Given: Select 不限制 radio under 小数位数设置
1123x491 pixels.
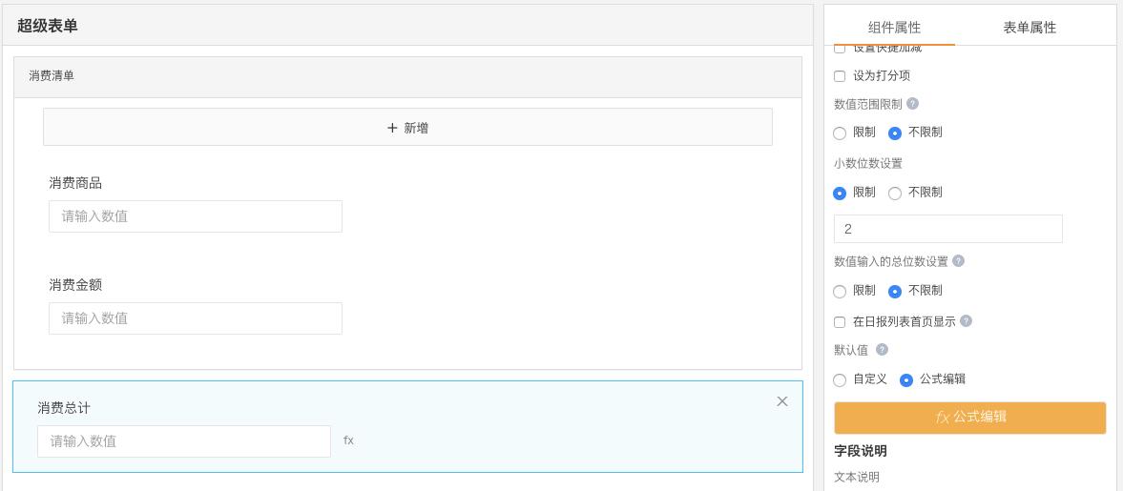Looking at the screenshot, I should pos(895,194).
